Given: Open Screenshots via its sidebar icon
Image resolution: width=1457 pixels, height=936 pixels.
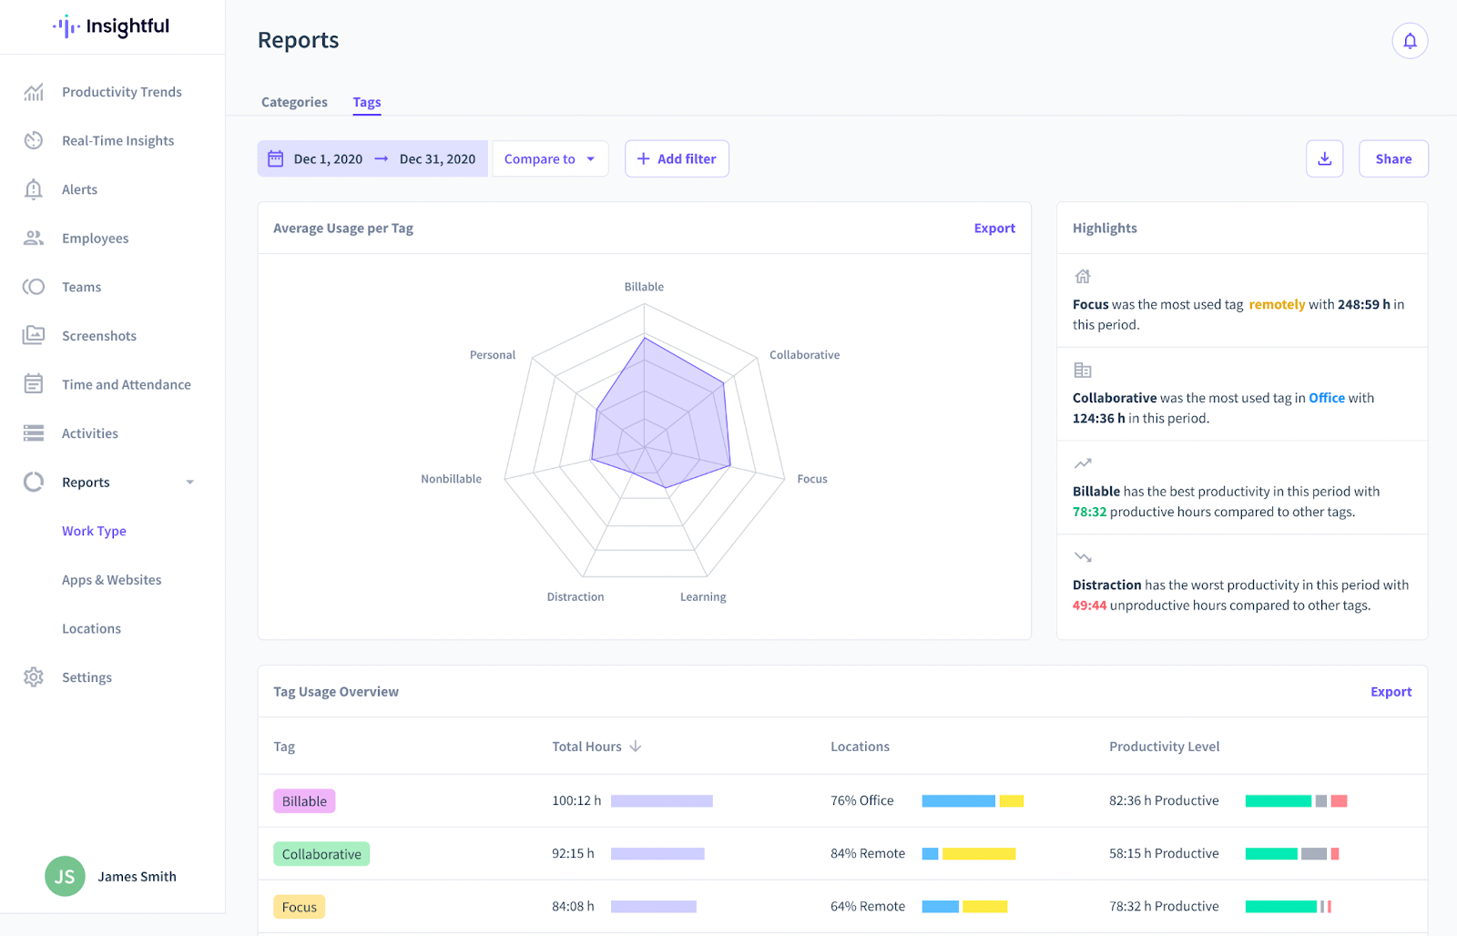Looking at the screenshot, I should click(34, 335).
